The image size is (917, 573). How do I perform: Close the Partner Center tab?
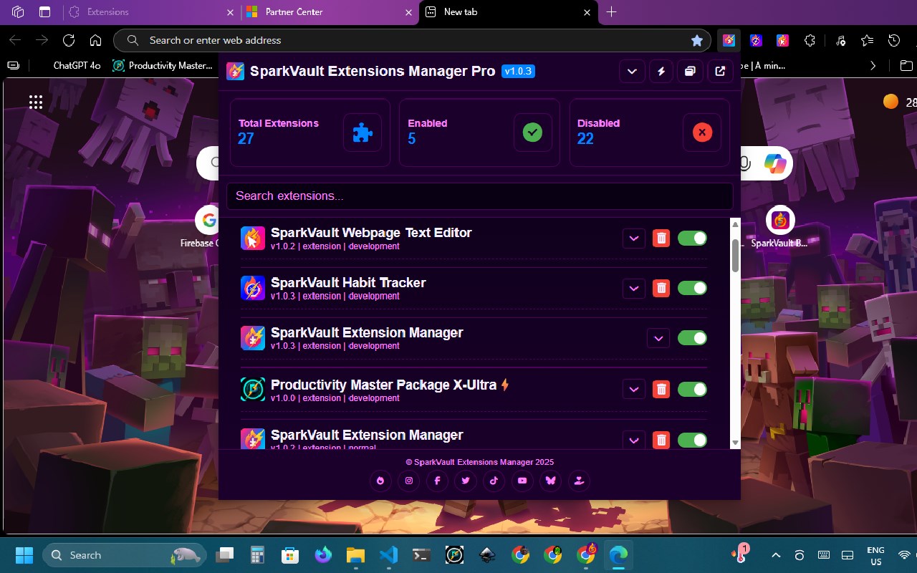click(x=408, y=12)
